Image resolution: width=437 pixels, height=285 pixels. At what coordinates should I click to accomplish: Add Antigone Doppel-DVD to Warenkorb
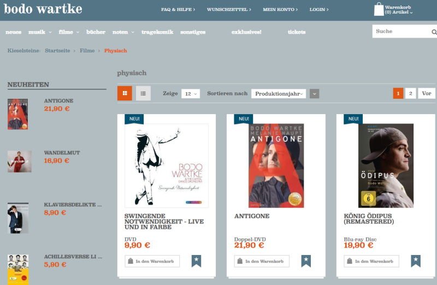pos(262,262)
